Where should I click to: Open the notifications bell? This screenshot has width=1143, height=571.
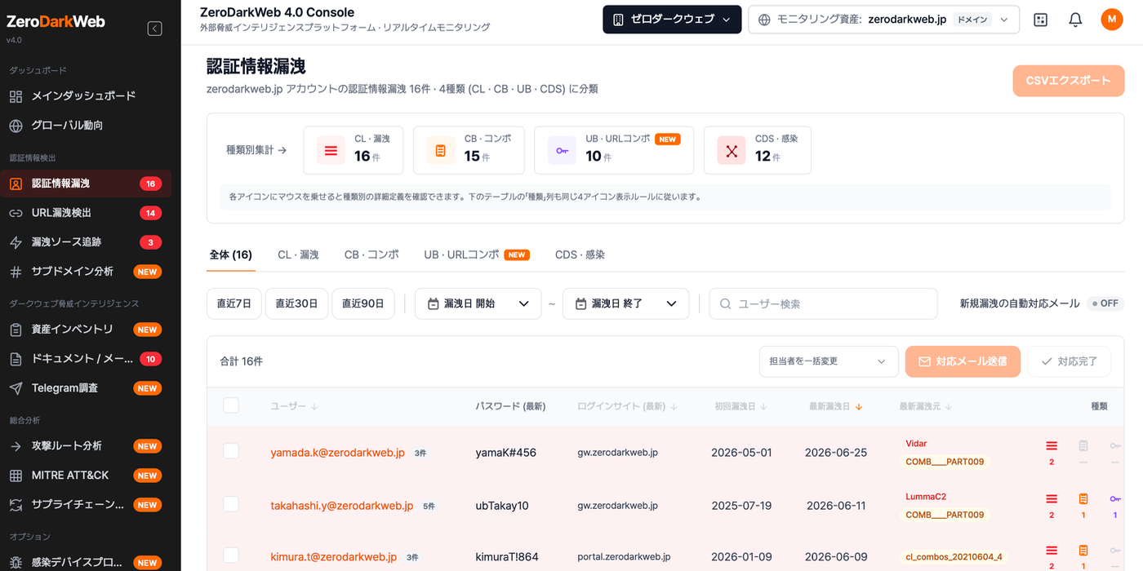(x=1075, y=20)
